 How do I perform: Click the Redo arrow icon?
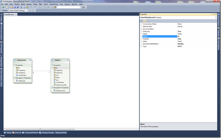(35, 7)
